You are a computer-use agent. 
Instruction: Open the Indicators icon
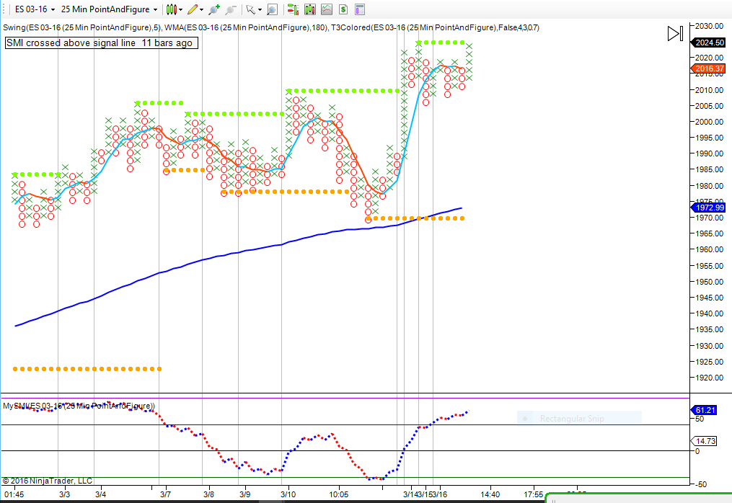pos(326,9)
